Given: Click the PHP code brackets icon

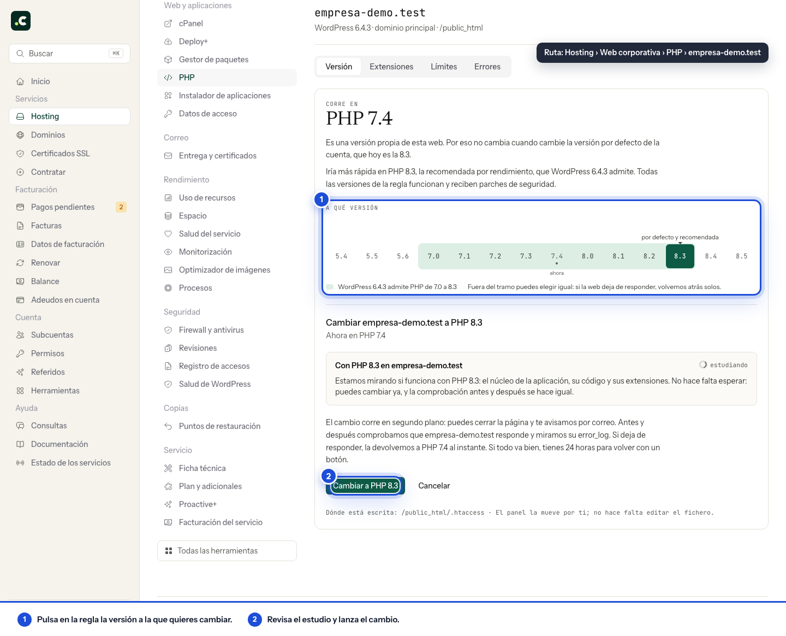Looking at the screenshot, I should point(168,78).
